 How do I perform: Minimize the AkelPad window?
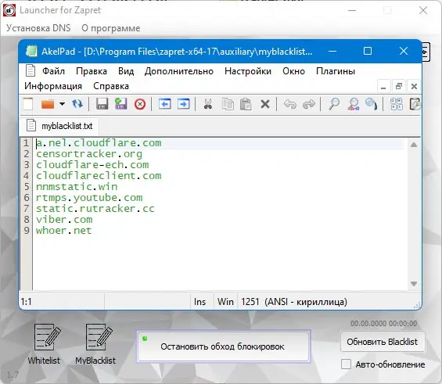point(332,52)
